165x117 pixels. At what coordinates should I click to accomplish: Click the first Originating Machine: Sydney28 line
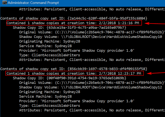click(x=49, y=41)
